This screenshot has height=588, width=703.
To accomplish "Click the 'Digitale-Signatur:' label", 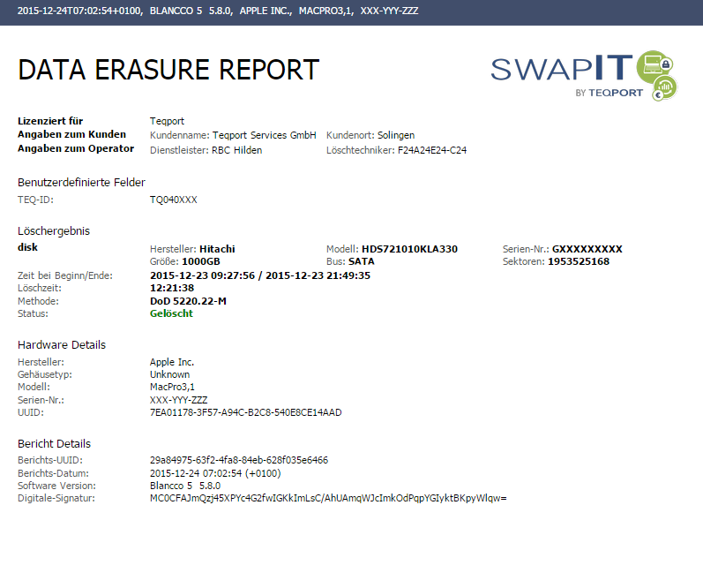I will pos(56,498).
